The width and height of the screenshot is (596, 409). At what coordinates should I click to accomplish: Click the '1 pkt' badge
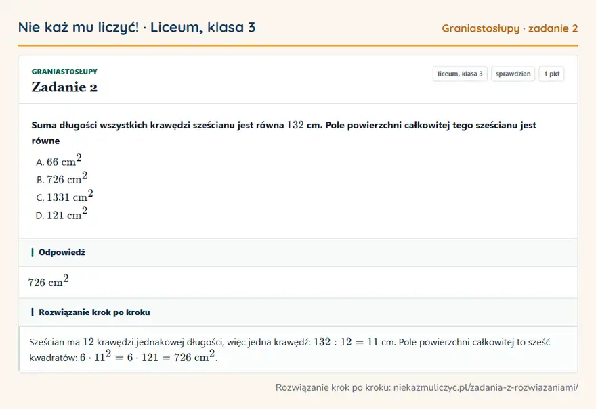(x=551, y=74)
